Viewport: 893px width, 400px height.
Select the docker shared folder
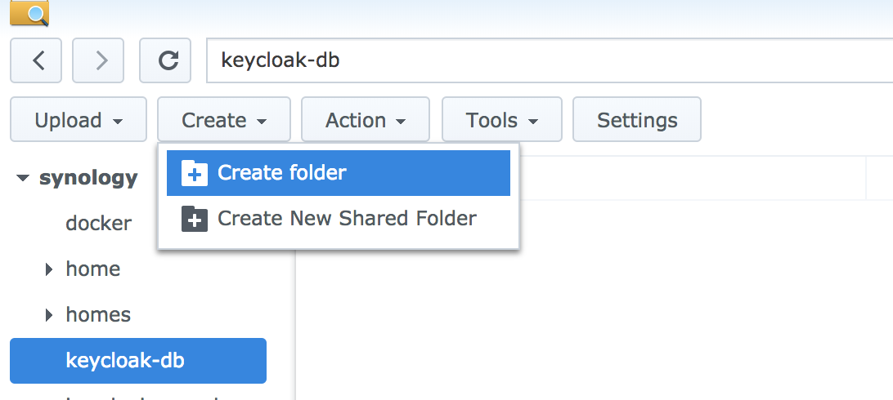click(98, 223)
